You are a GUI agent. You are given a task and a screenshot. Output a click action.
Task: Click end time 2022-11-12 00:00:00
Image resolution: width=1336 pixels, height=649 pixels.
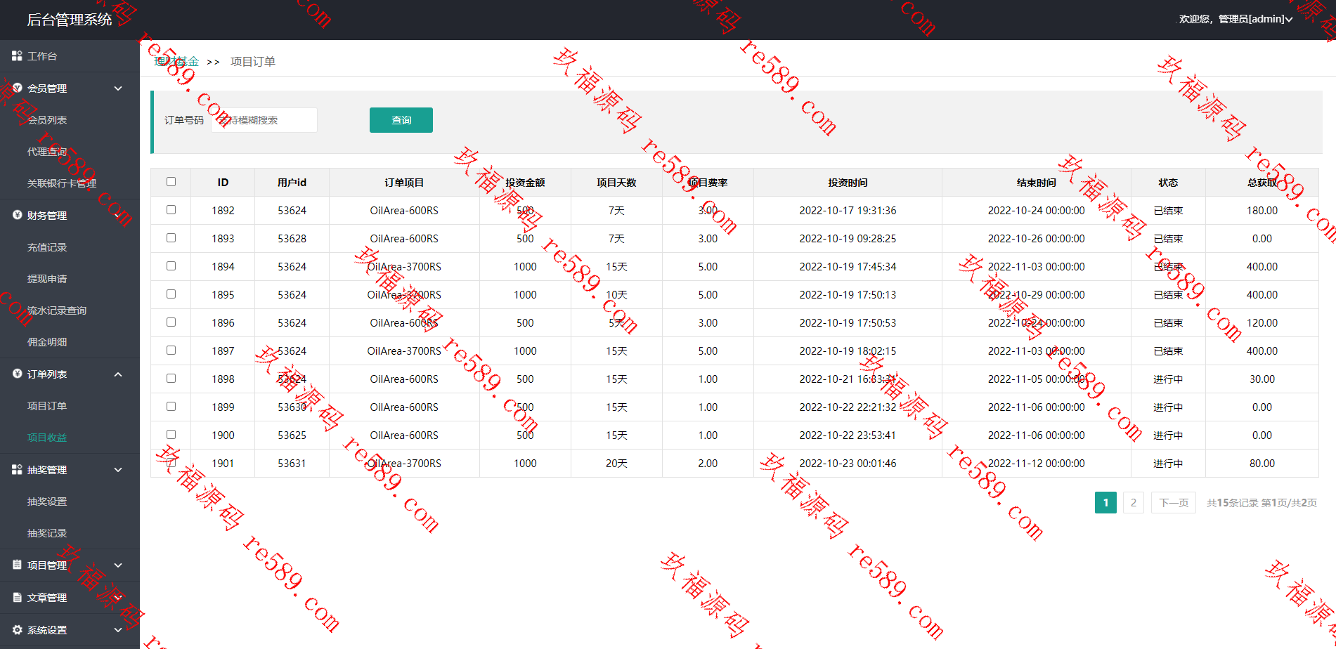pyautogui.click(x=1037, y=464)
